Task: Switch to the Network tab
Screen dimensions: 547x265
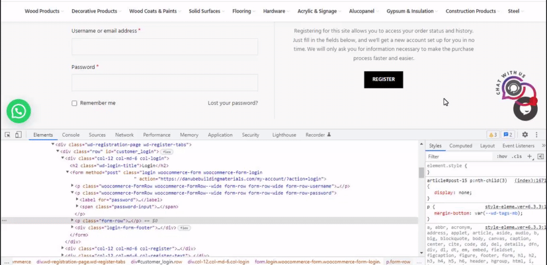Action: pyautogui.click(x=125, y=135)
